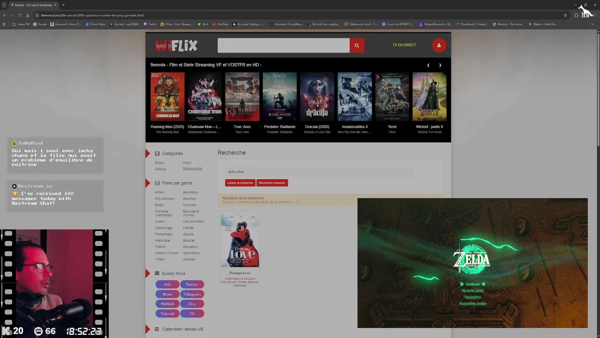Filter by Arts Martiaux genre
The height and width of the screenshot is (338, 600).
(165, 199)
